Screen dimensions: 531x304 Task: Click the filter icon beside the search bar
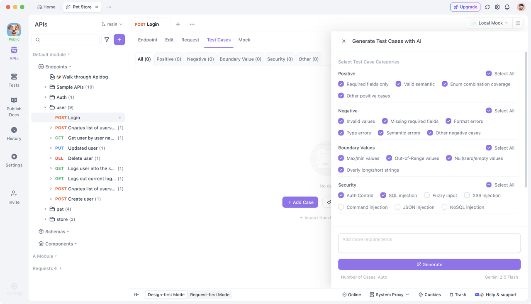pyautogui.click(x=107, y=39)
